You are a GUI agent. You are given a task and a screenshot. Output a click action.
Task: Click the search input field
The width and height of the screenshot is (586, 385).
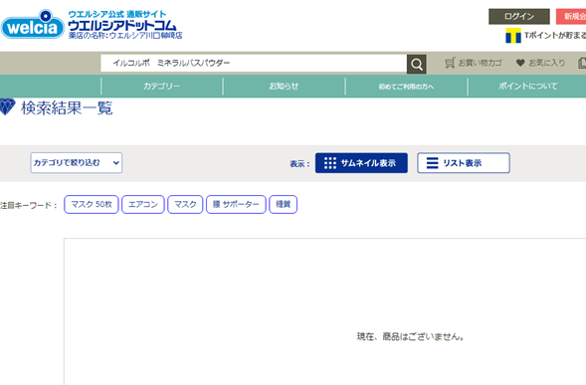(254, 63)
